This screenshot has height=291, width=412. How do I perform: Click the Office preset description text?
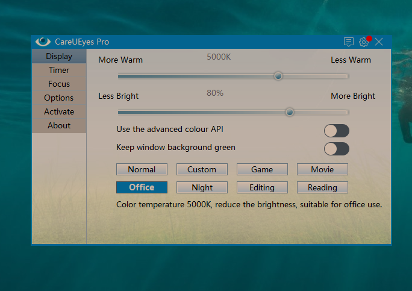pos(249,204)
